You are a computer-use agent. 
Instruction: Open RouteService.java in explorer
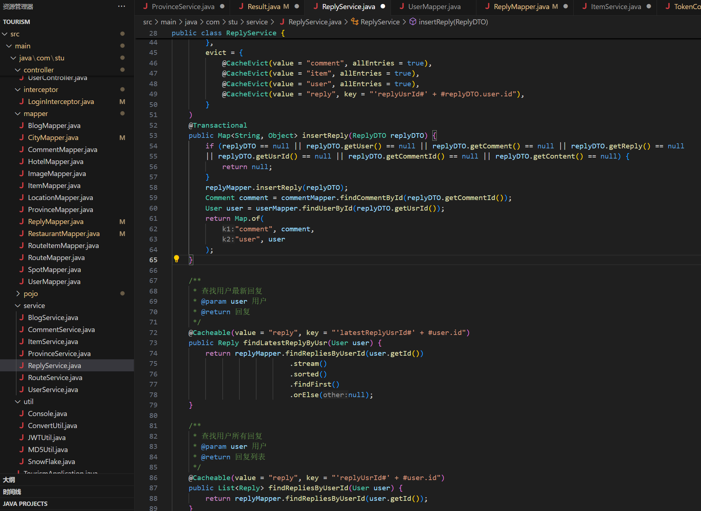pyautogui.click(x=55, y=378)
